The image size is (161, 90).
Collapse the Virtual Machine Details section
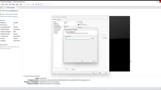23,76
